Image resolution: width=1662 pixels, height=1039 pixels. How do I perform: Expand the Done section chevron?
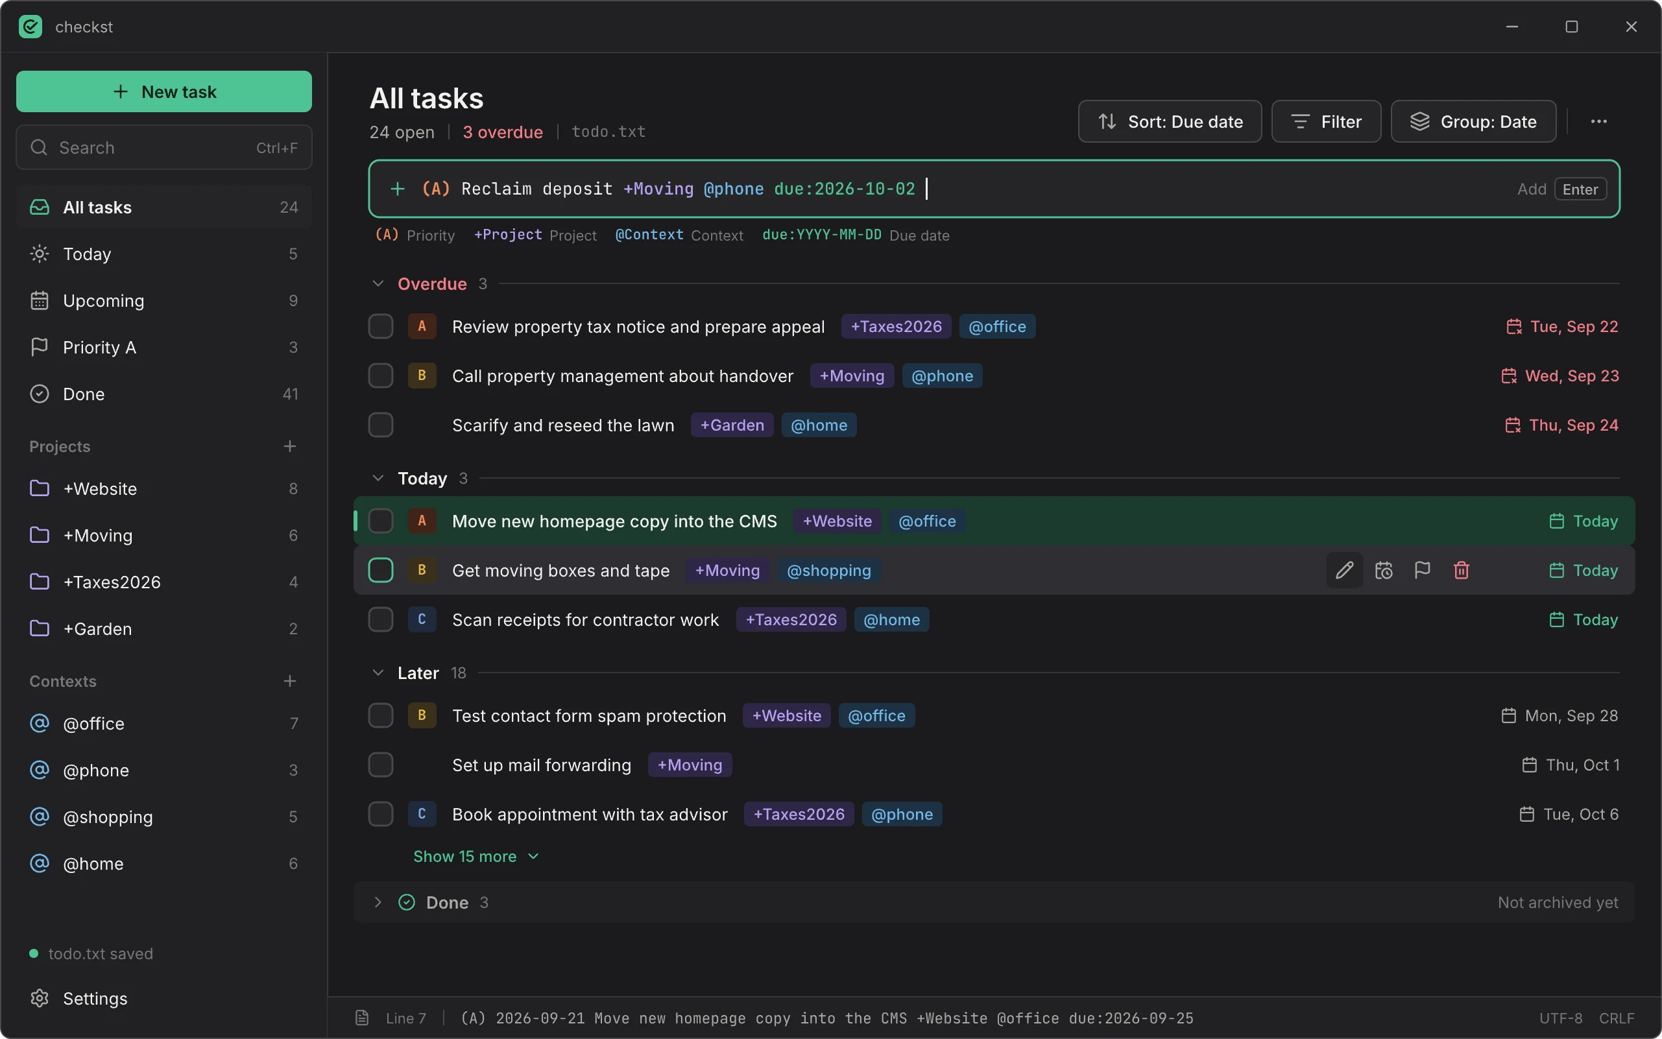(378, 902)
